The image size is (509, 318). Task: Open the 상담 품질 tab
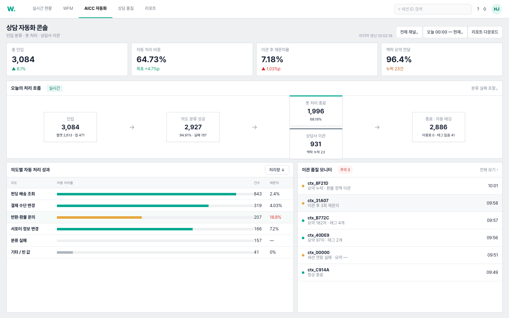coord(126,8)
